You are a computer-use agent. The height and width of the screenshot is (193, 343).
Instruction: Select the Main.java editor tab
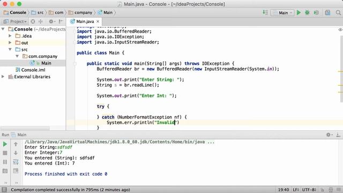85,21
